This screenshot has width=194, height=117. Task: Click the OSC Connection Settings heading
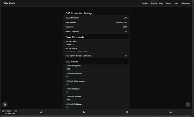tap(79, 13)
